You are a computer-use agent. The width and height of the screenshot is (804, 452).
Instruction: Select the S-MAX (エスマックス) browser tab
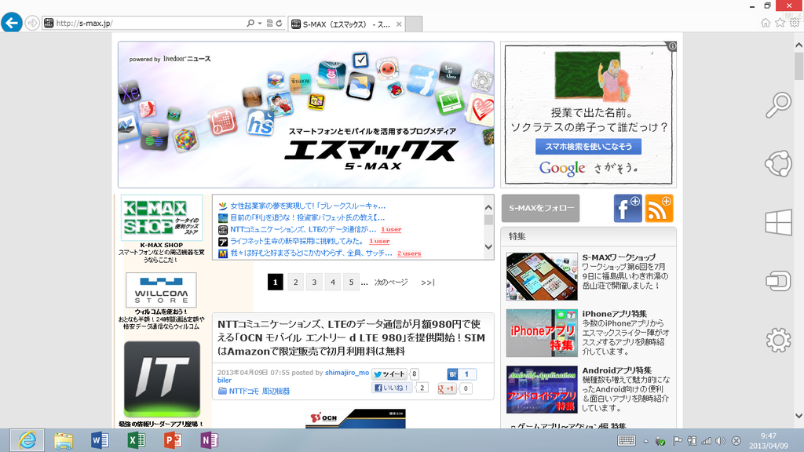tap(346, 24)
